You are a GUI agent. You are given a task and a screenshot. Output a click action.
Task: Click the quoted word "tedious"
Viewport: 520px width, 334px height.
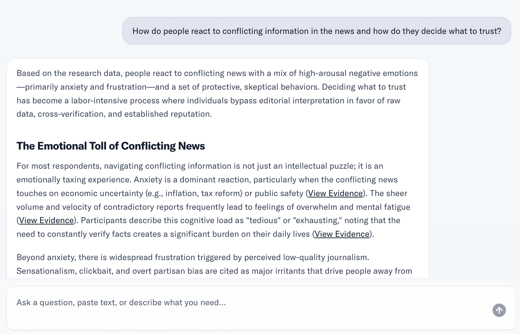tap(260, 220)
